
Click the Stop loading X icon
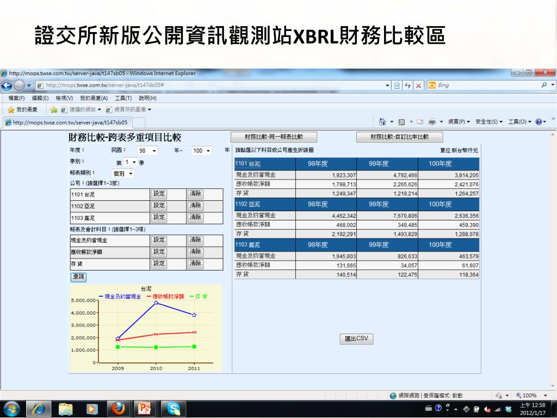pos(418,85)
